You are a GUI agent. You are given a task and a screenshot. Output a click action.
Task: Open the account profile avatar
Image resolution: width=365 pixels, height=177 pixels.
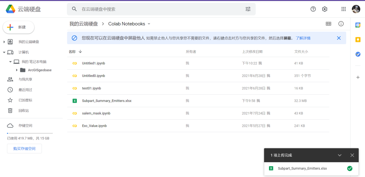pos(356,9)
